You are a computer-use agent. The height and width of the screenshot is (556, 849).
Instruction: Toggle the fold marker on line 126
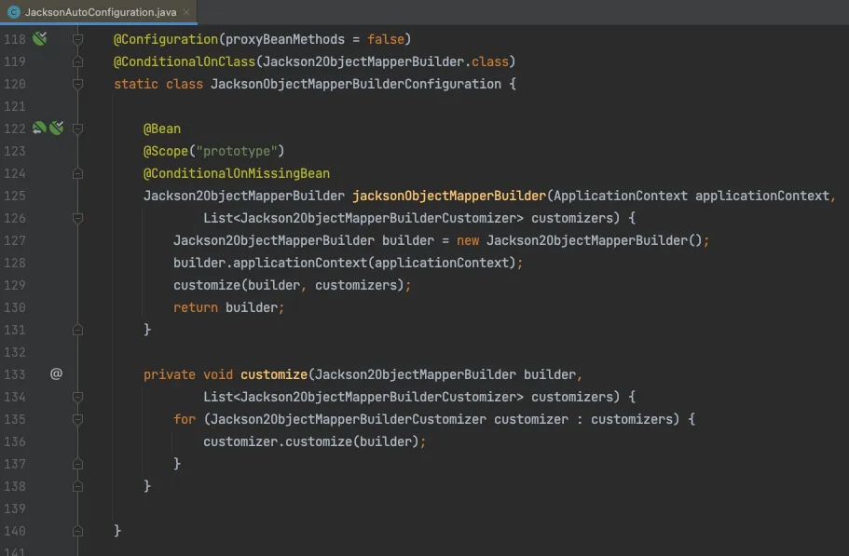click(x=78, y=218)
